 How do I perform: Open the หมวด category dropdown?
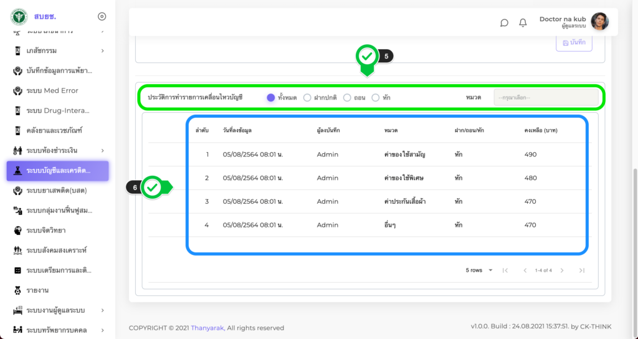tap(546, 98)
